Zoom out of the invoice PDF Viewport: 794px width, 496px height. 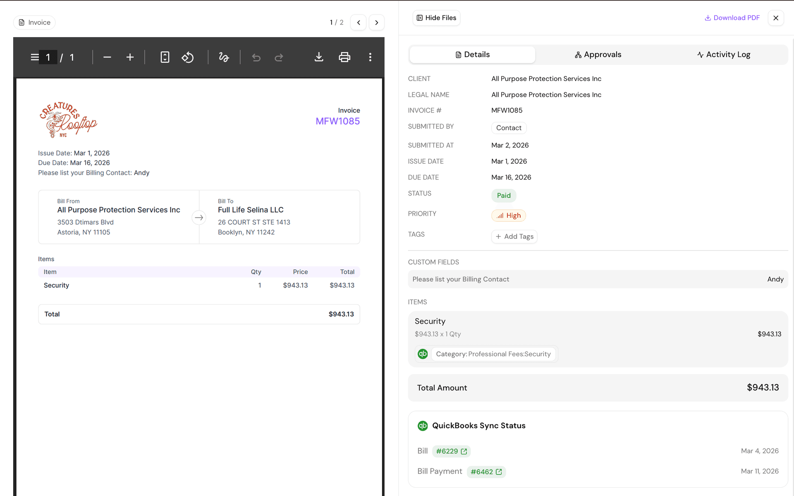coord(107,57)
